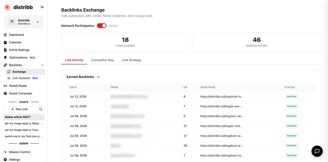Viewport: 328px width, 162px height.
Task: Select Exchange under Backlinks
Action: coord(25,72)
